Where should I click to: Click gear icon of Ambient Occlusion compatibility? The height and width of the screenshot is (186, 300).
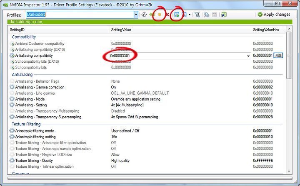coord(12,44)
